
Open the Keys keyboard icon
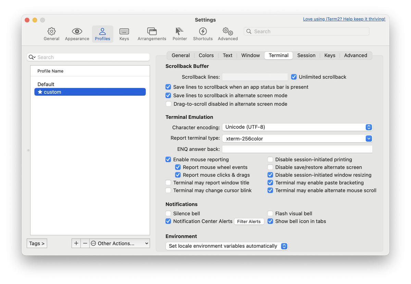124,31
